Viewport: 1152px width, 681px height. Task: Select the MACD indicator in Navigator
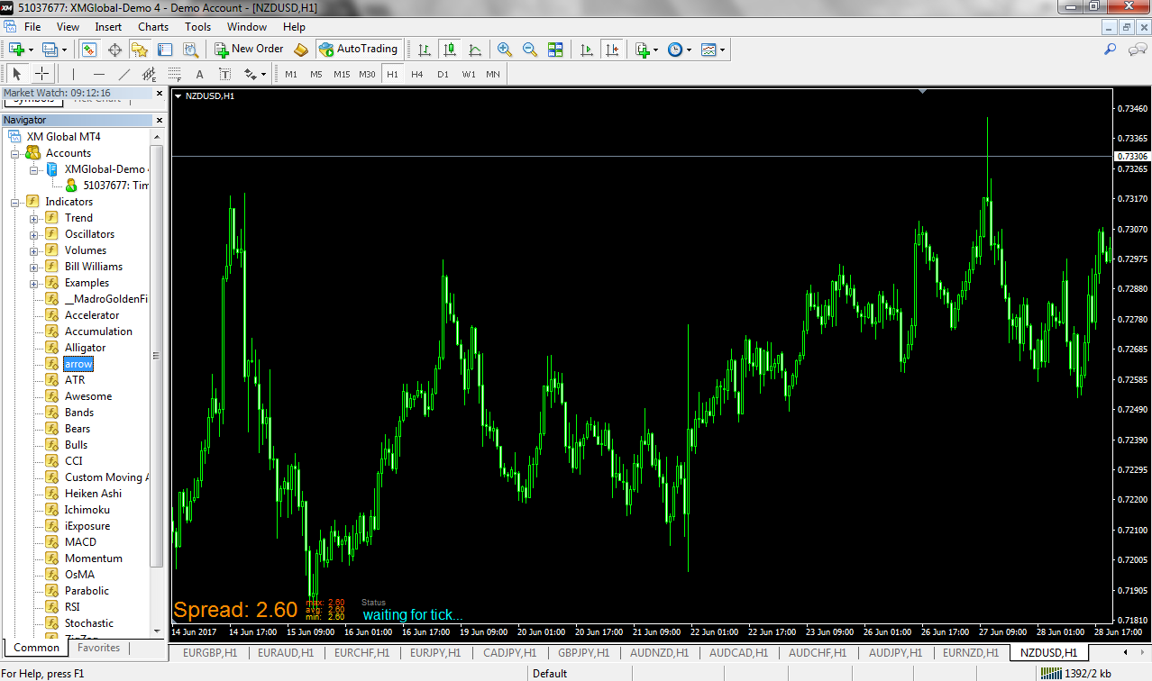pos(80,542)
